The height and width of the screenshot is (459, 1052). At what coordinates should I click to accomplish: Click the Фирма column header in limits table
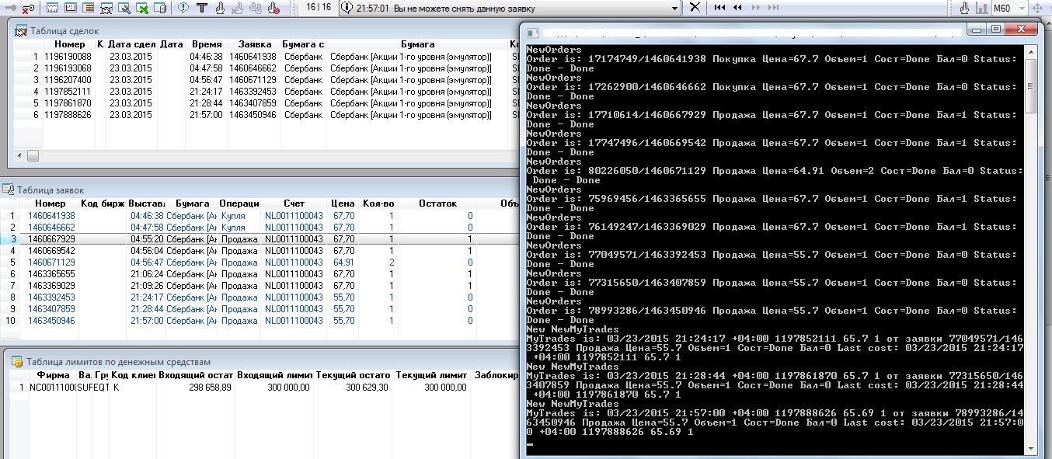pos(53,376)
